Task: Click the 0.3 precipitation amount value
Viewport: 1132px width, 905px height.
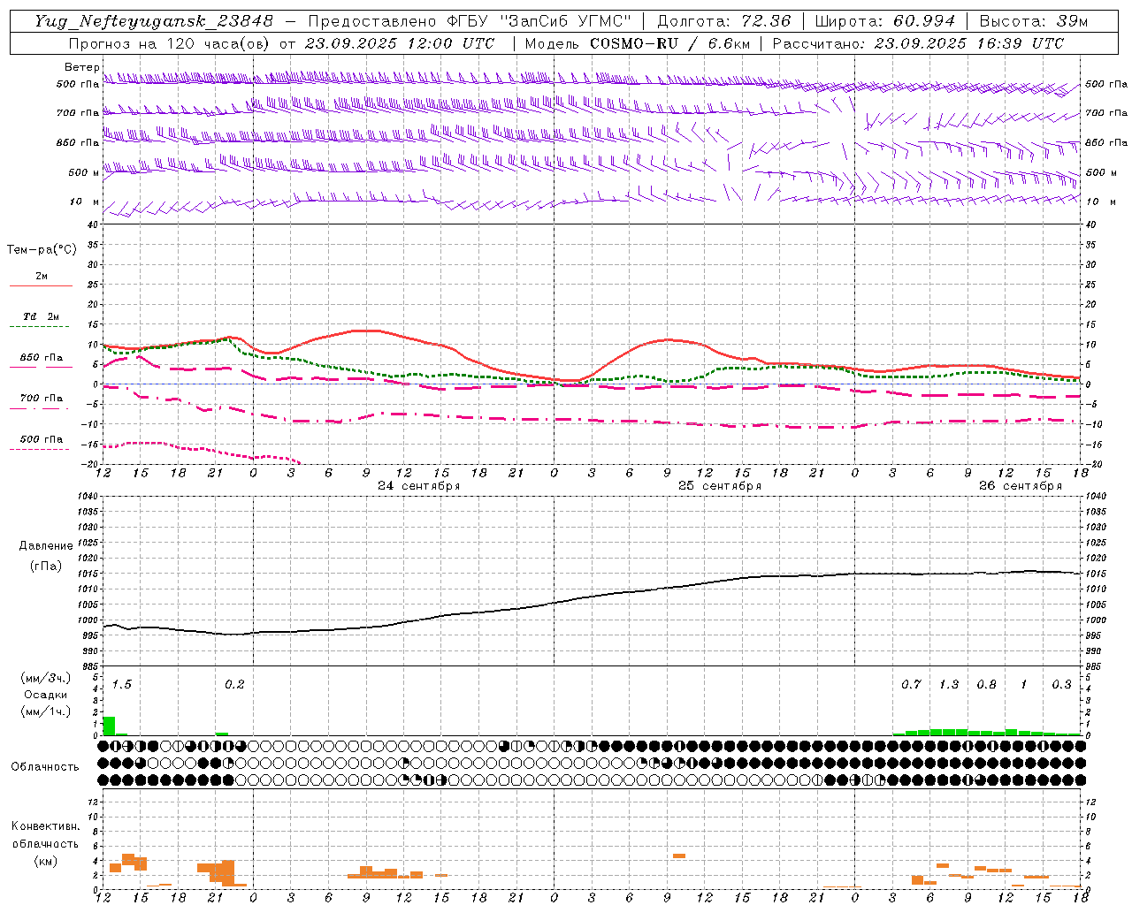Action: coord(1061,684)
